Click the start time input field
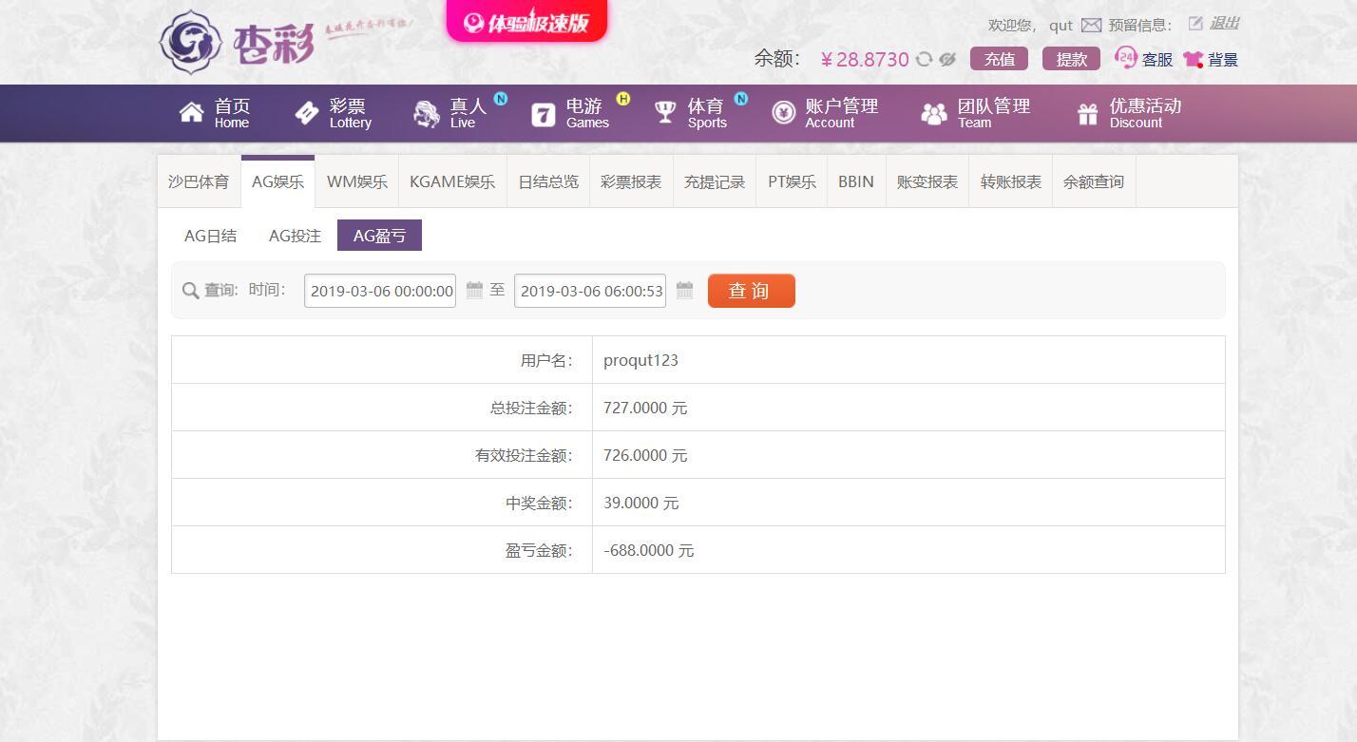This screenshot has height=742, width=1357. 380,291
